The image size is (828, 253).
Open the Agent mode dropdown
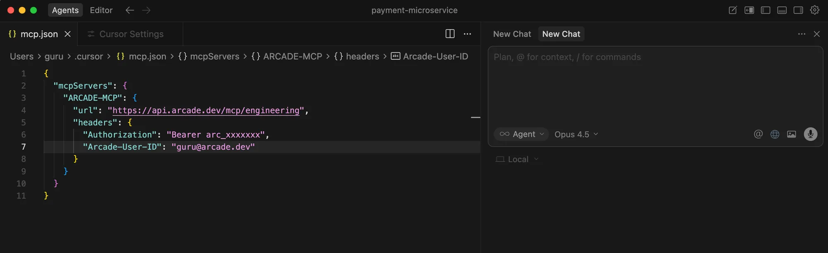point(522,134)
